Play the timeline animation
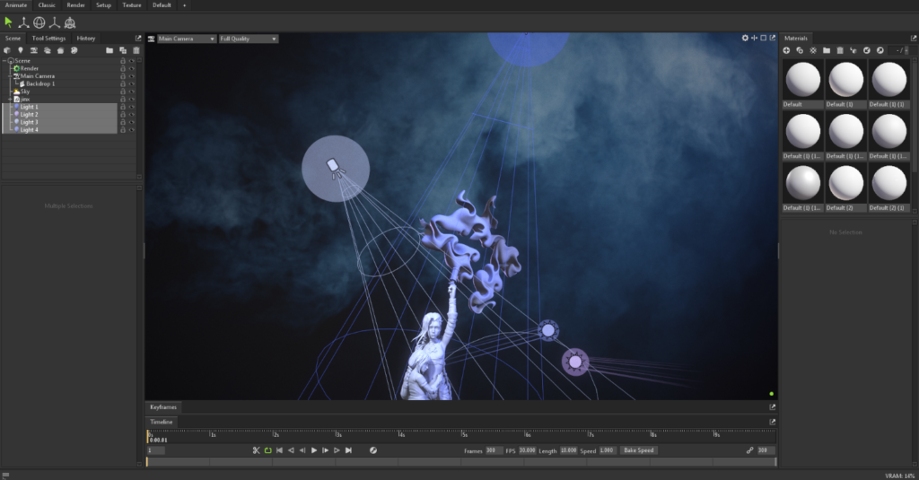 click(x=314, y=450)
